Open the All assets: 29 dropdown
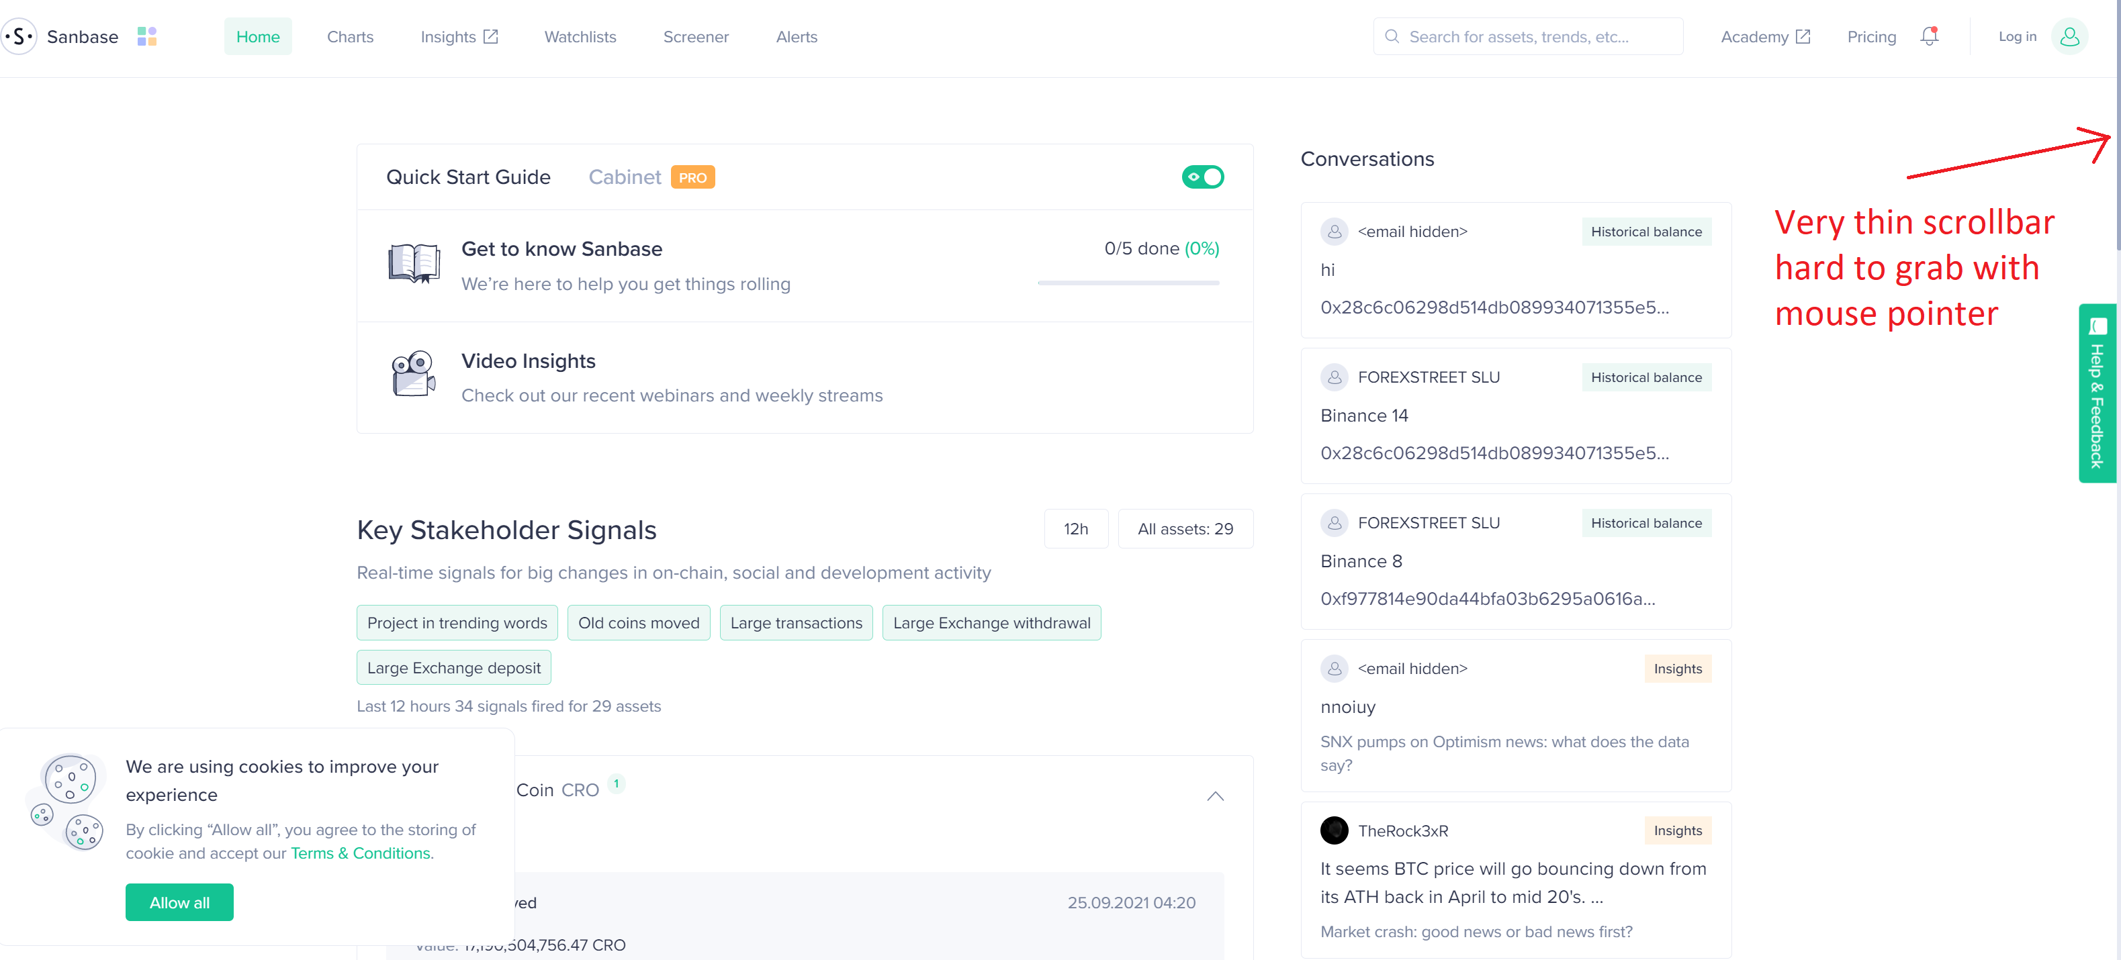 (x=1185, y=528)
